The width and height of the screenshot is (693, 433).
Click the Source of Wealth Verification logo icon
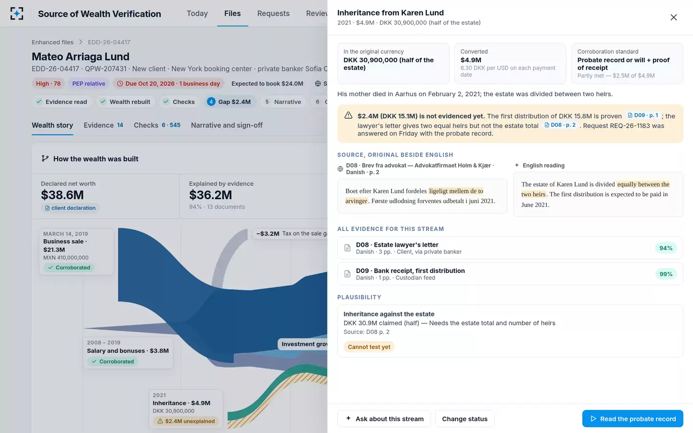coord(17,13)
